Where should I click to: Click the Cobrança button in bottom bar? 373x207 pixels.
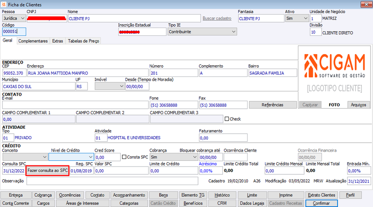43,195
